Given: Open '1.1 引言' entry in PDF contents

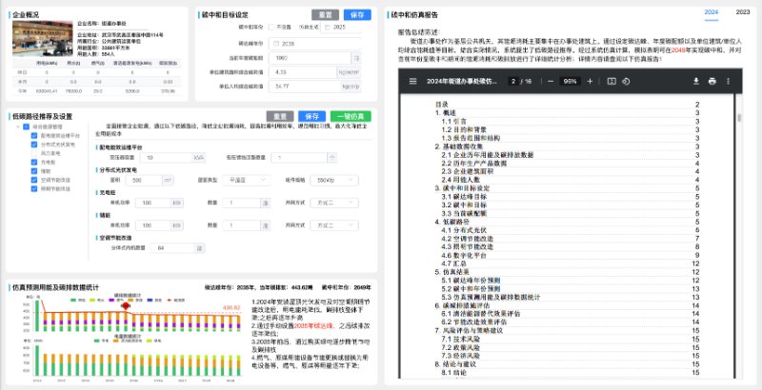Looking at the screenshot, I should click(x=454, y=121).
